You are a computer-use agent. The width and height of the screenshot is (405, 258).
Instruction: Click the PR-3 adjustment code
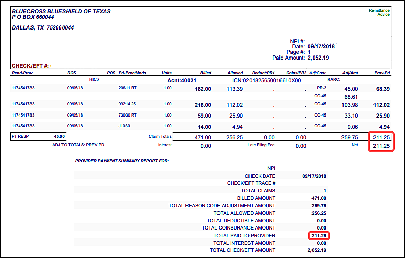pyautogui.click(x=321, y=88)
